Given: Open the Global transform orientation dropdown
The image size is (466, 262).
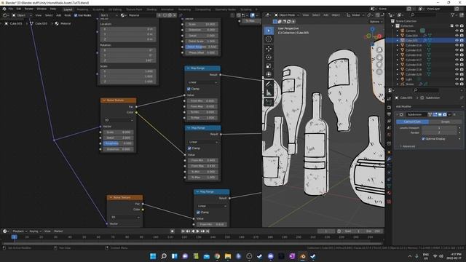Looking at the screenshot, I should [355, 15].
